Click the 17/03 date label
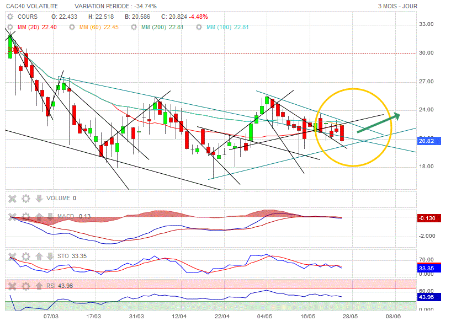 pos(94,317)
